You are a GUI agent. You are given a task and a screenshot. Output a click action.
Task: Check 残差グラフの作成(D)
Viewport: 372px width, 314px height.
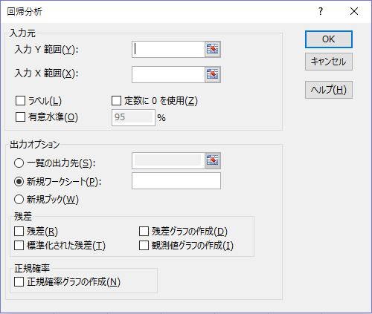click(x=144, y=232)
